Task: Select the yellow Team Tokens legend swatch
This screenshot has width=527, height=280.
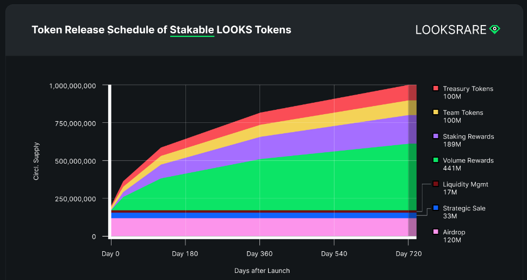Action: 436,112
